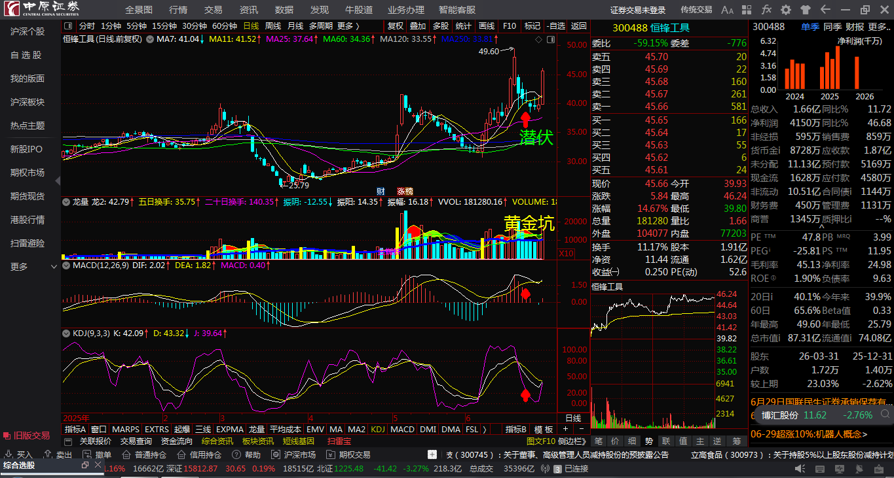Toggle -自选 watchlist removal
The width and height of the screenshot is (894, 478).
tap(555, 26)
